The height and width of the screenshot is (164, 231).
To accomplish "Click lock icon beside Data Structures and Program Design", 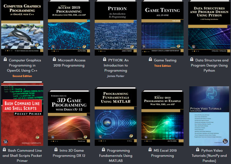I will pos(192,59).
